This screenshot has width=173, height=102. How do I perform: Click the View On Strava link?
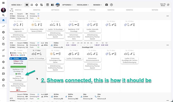tap(162, 5)
